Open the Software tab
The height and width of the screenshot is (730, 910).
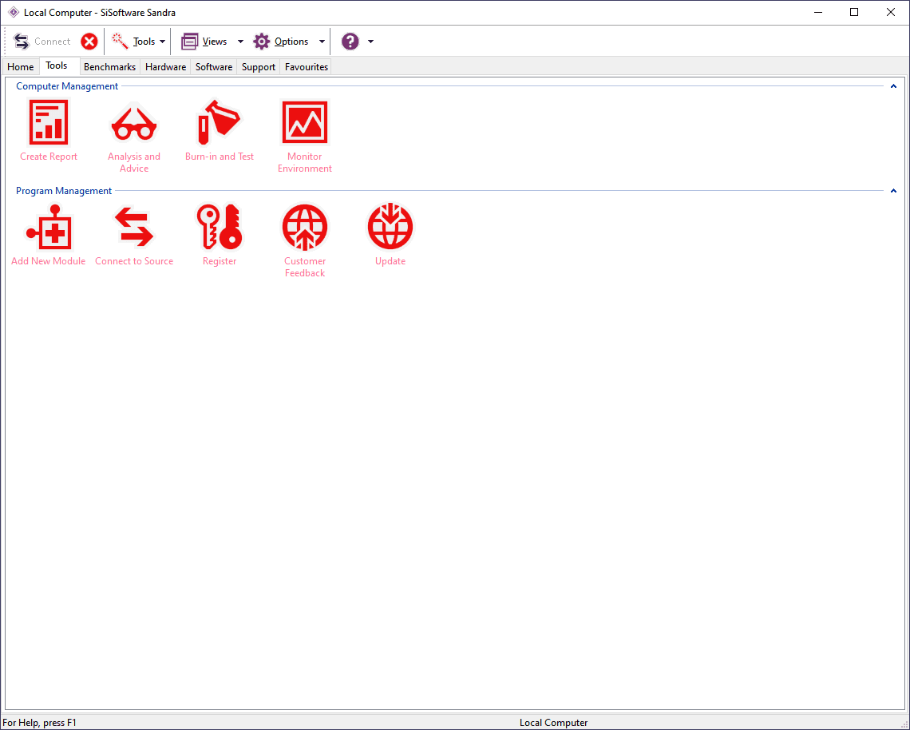[214, 67]
